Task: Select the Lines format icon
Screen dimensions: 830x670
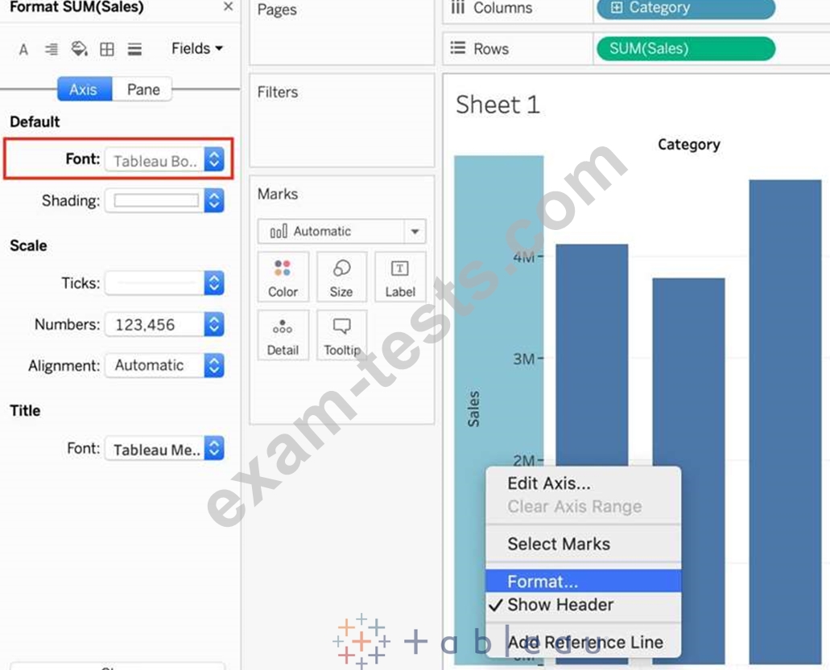Action: tap(134, 50)
